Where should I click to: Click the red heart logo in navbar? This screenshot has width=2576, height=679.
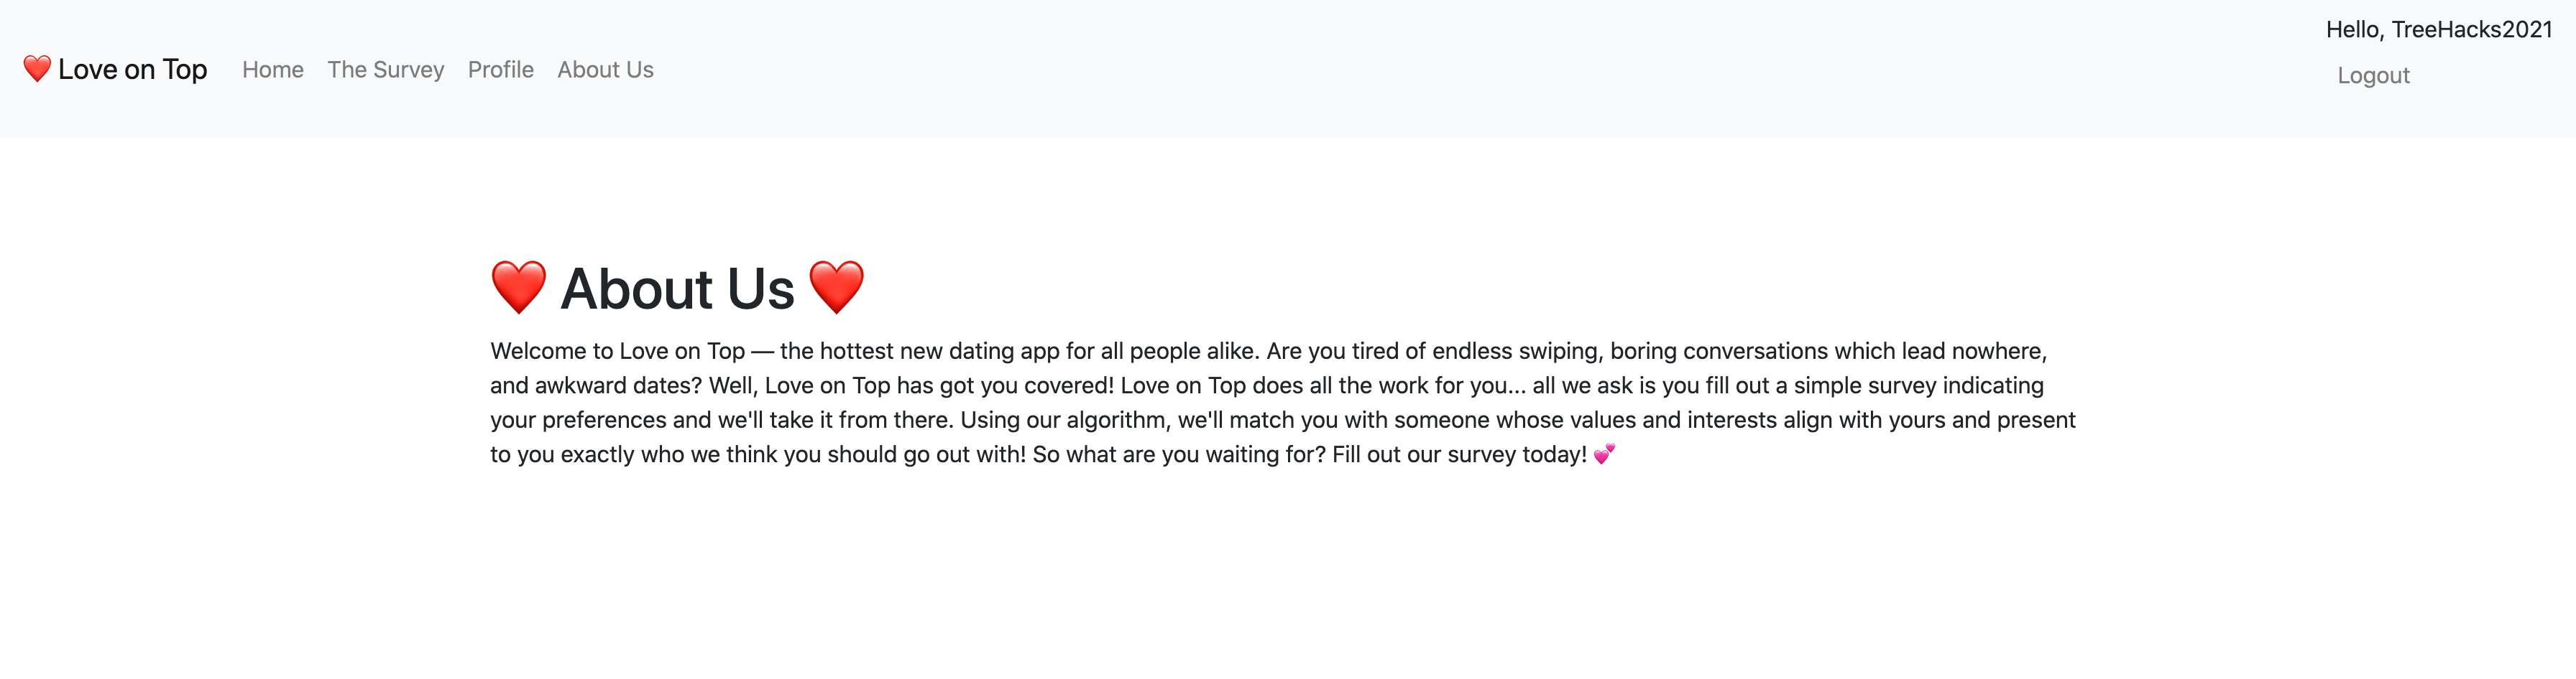tap(37, 69)
